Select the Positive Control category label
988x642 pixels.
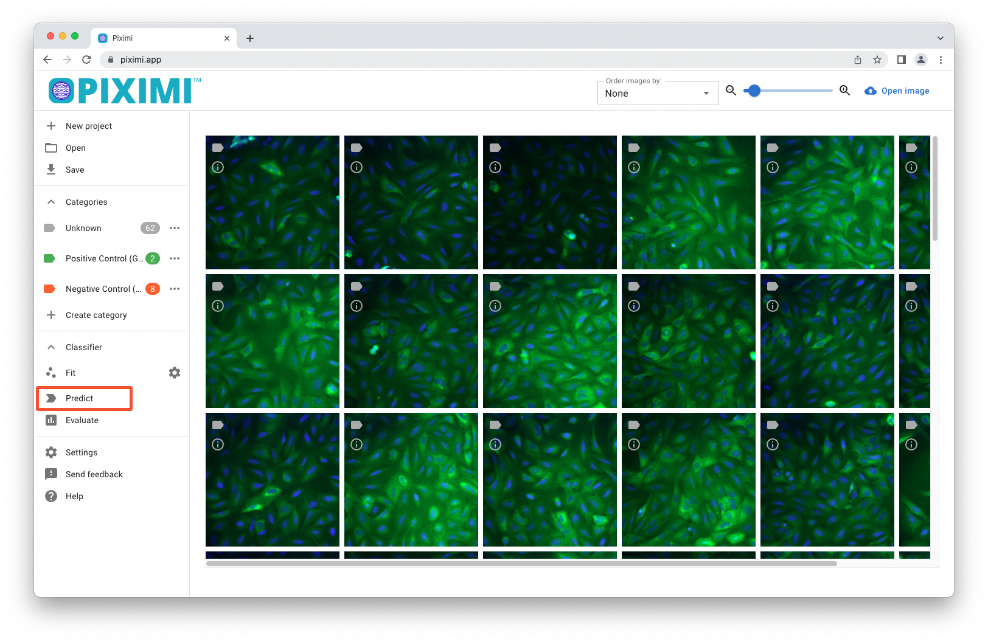click(x=105, y=258)
